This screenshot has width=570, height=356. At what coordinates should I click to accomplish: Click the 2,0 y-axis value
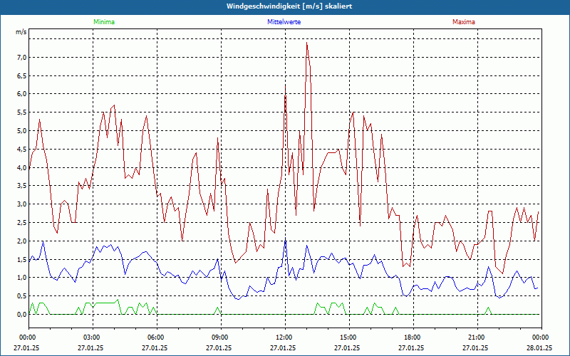coord(21,241)
